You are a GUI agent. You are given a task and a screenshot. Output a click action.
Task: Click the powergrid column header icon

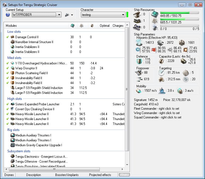click(x=81, y=26)
